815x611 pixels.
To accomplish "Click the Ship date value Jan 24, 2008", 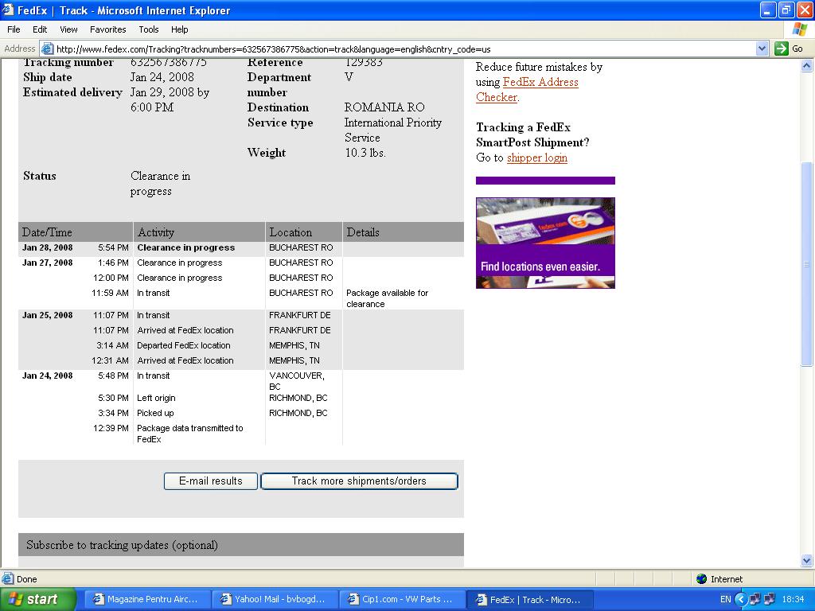I will pos(162,77).
